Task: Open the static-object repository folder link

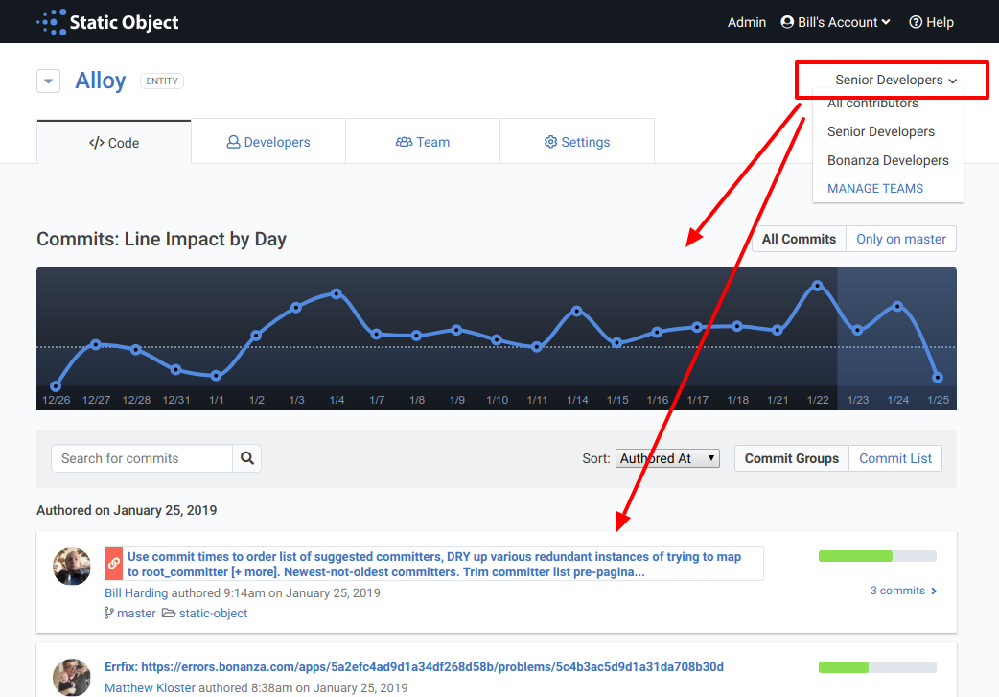Action: point(212,613)
